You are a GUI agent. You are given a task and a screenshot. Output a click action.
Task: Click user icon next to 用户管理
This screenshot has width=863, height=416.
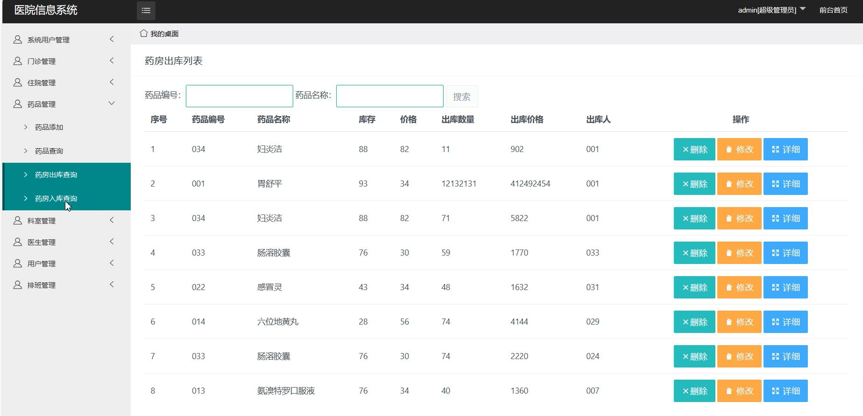(x=18, y=263)
